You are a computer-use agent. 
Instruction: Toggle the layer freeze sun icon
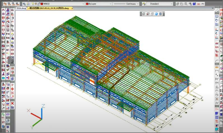point(36,4)
